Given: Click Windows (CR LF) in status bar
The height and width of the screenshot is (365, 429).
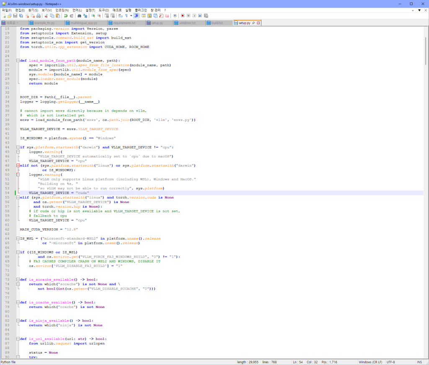Looking at the screenshot, I should click(x=371, y=362).
